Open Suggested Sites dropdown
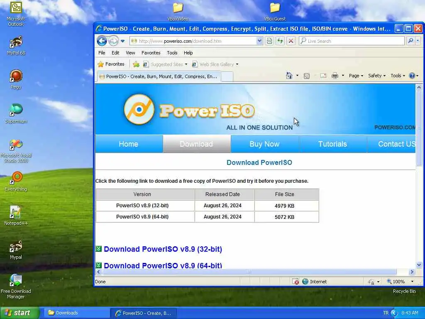 pos(165,64)
